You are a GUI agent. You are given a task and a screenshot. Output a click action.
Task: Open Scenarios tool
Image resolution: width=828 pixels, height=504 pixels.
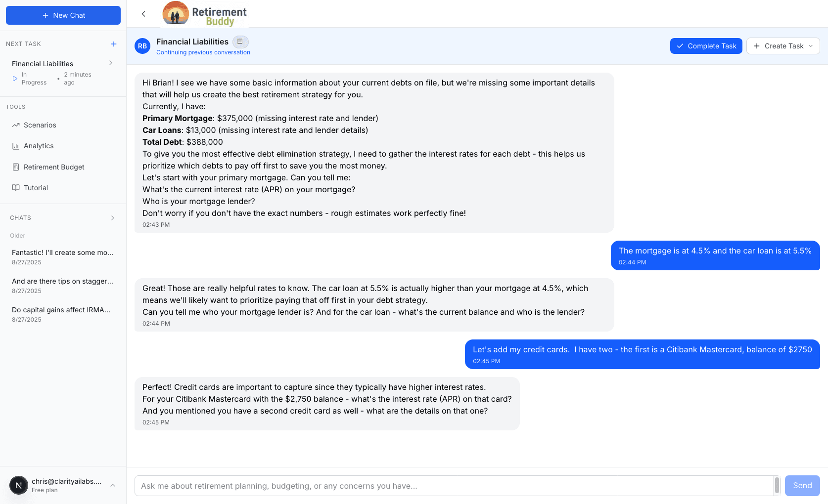[x=40, y=125]
